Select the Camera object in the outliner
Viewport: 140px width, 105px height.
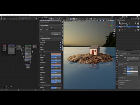pos(123,25)
